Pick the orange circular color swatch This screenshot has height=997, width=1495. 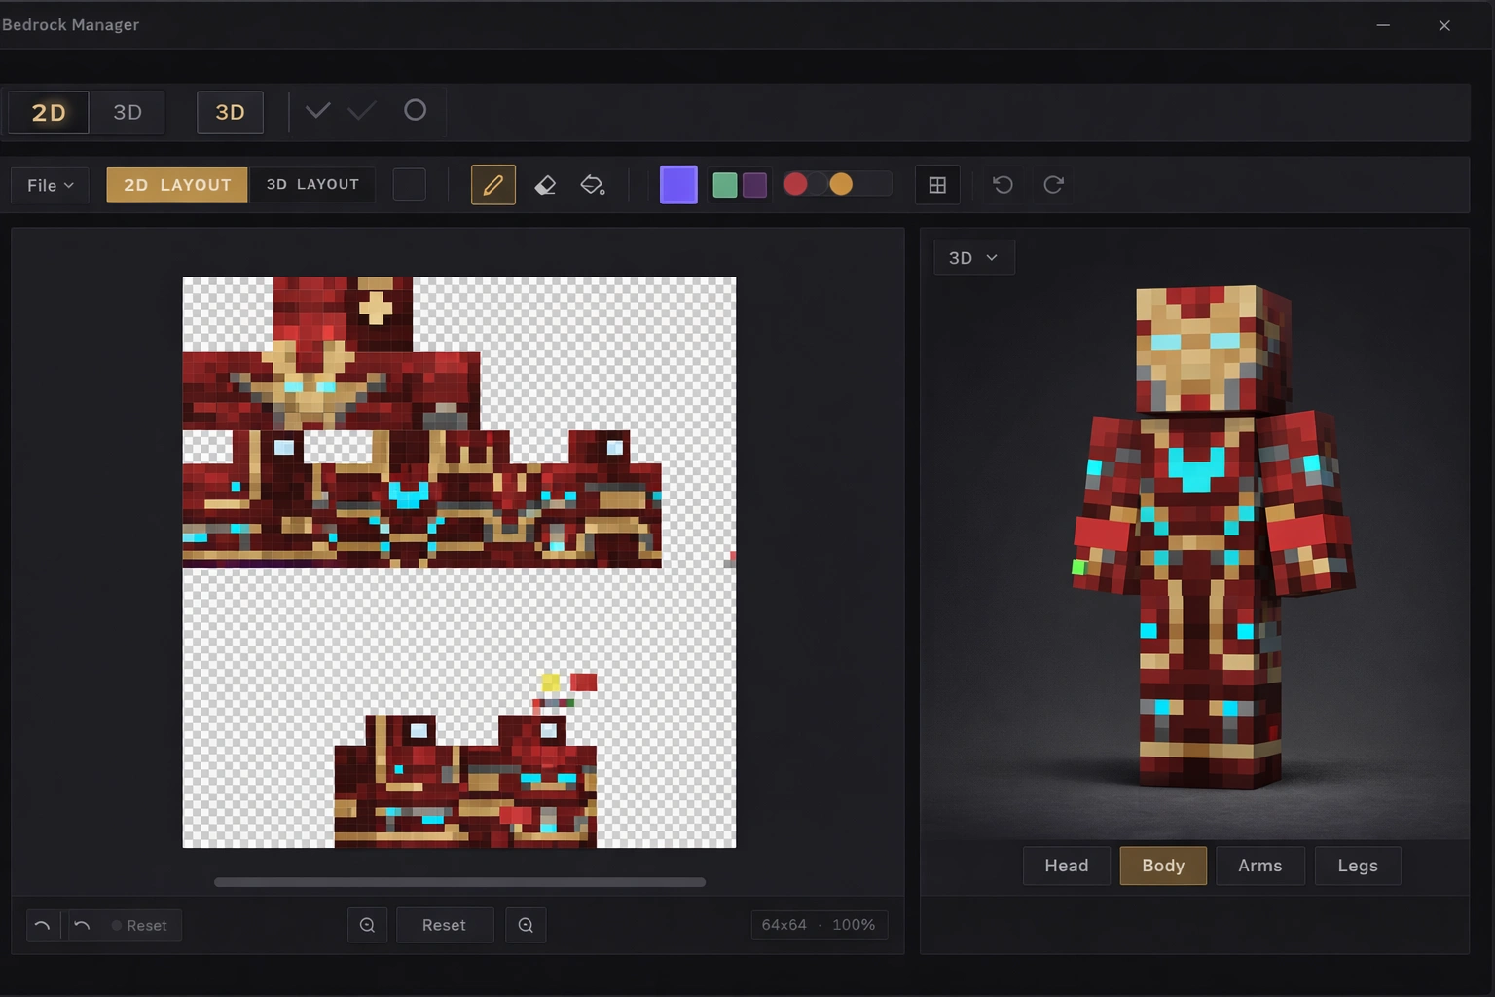pos(841,184)
